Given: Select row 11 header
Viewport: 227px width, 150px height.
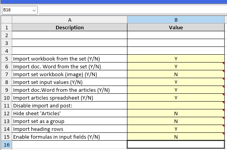Looking at the screenshot, I should (7, 105).
